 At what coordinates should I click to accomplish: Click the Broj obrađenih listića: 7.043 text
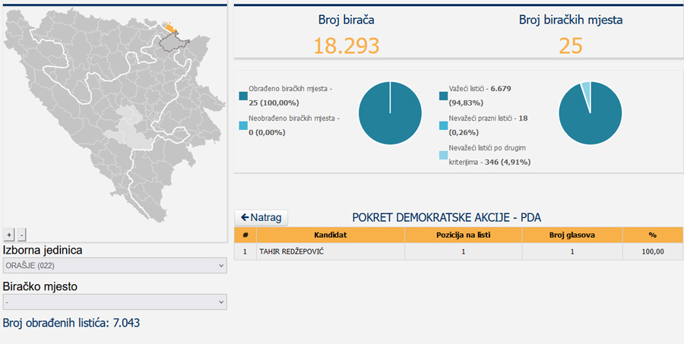tap(71, 323)
